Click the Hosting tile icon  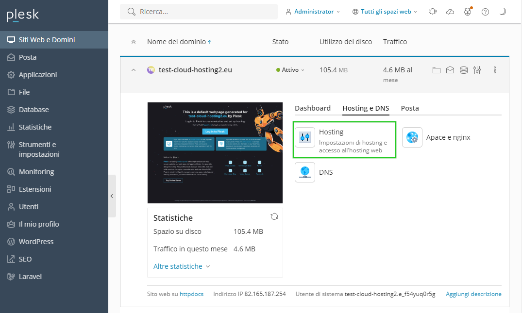tap(305, 137)
